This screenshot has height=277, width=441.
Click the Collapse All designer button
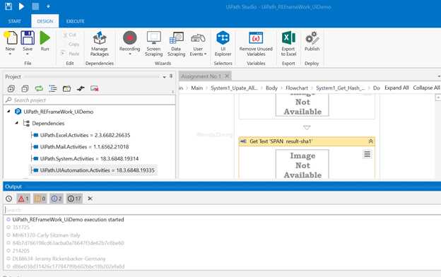426,88
